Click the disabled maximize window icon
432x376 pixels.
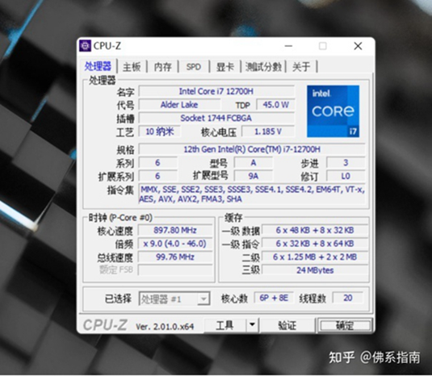point(323,46)
